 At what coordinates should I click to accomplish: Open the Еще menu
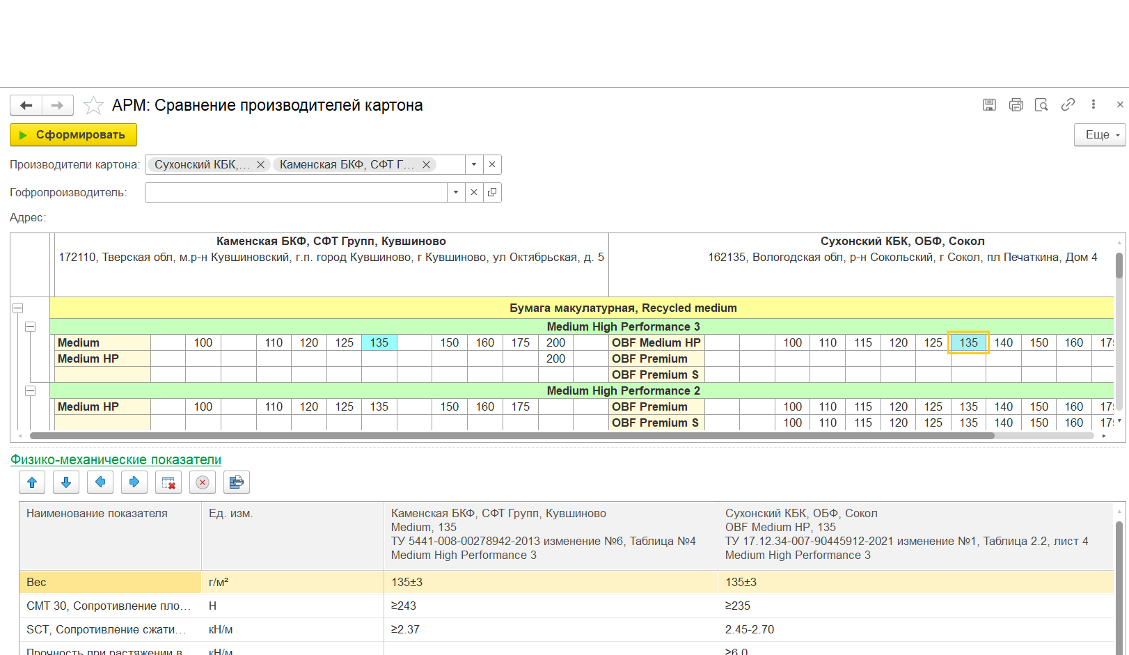[x=1100, y=134]
